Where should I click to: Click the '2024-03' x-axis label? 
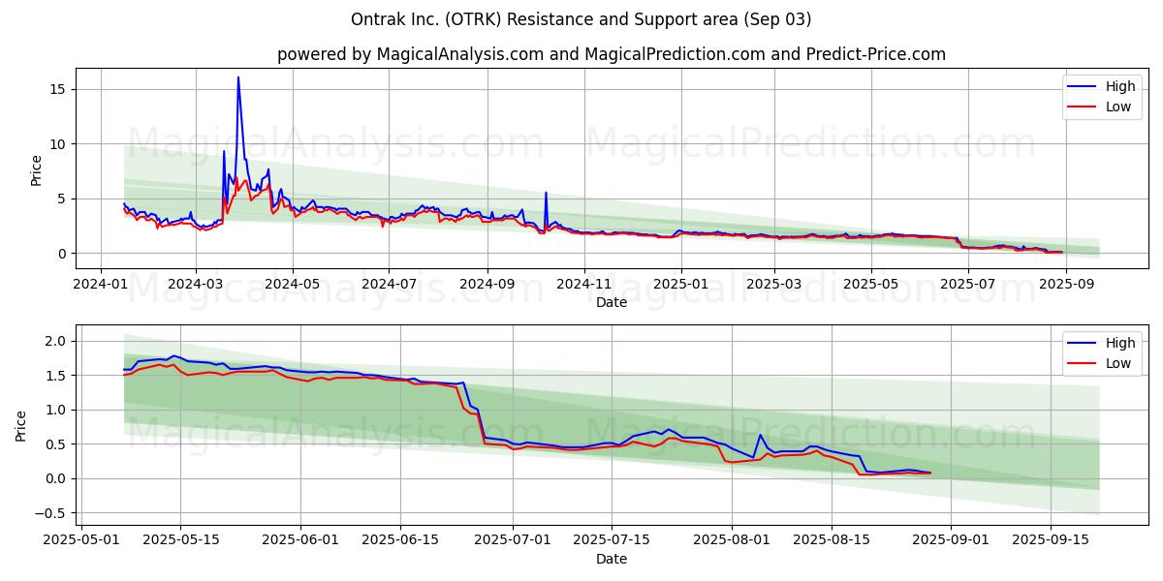196,285
